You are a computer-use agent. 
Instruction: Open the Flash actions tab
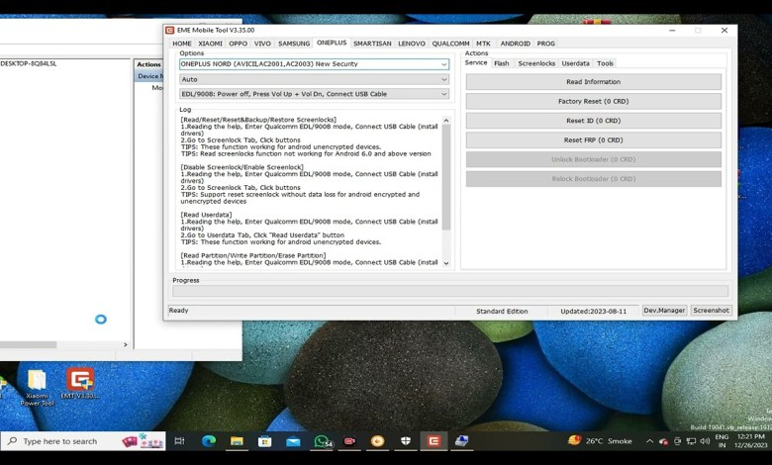502,63
